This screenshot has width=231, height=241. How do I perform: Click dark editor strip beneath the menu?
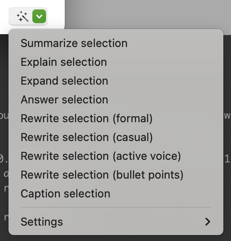pos(116,238)
